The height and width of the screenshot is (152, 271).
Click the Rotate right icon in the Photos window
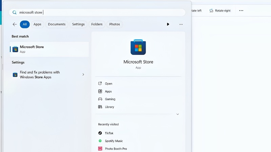(211, 11)
